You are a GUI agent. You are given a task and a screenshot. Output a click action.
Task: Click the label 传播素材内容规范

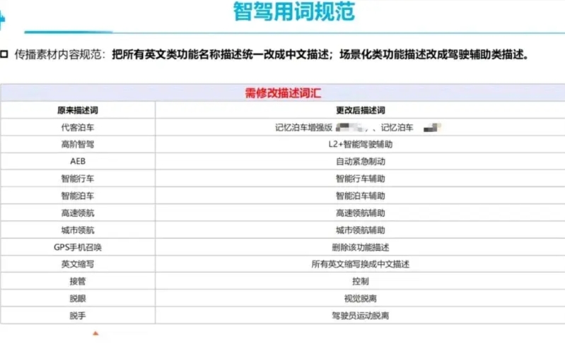pos(58,54)
